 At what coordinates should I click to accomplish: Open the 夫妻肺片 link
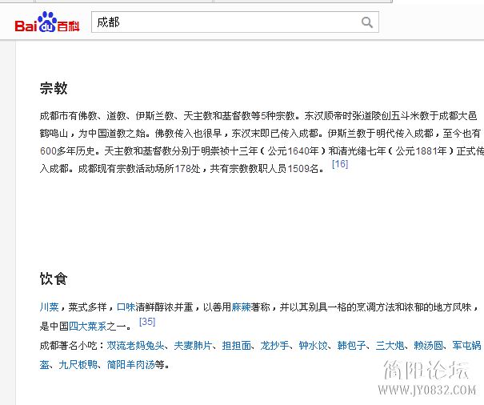coord(194,346)
